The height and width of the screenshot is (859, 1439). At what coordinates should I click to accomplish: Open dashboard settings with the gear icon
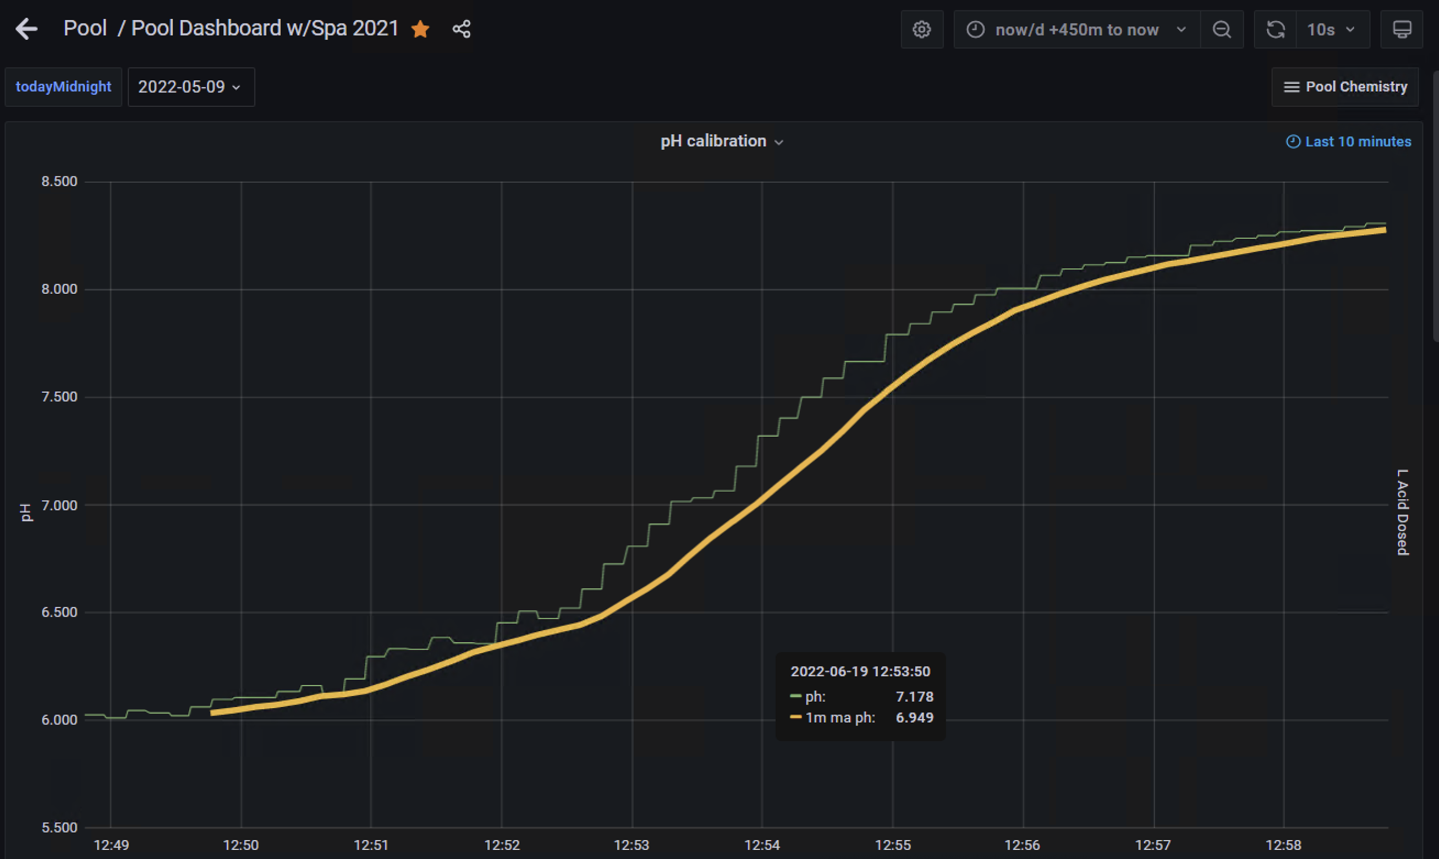(x=922, y=29)
